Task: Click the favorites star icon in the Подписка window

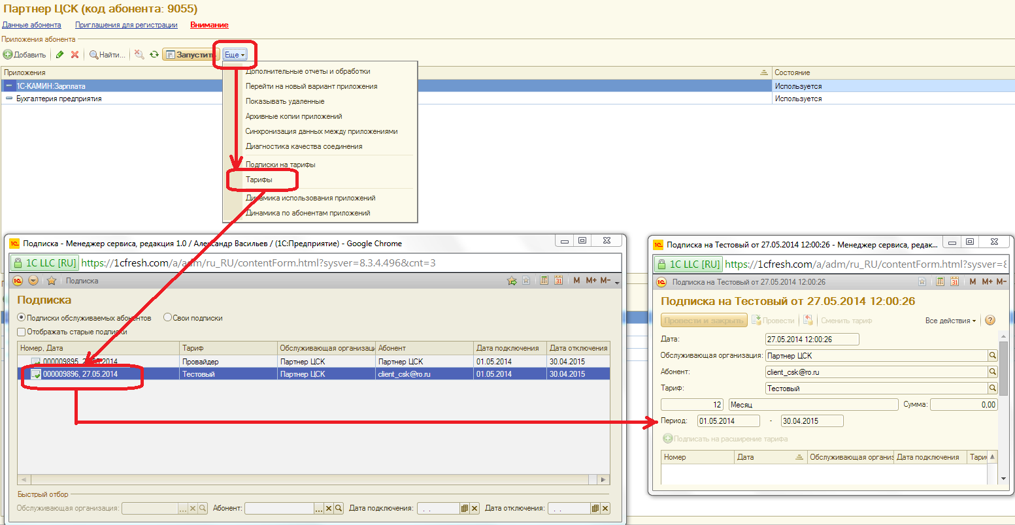Action: point(51,281)
